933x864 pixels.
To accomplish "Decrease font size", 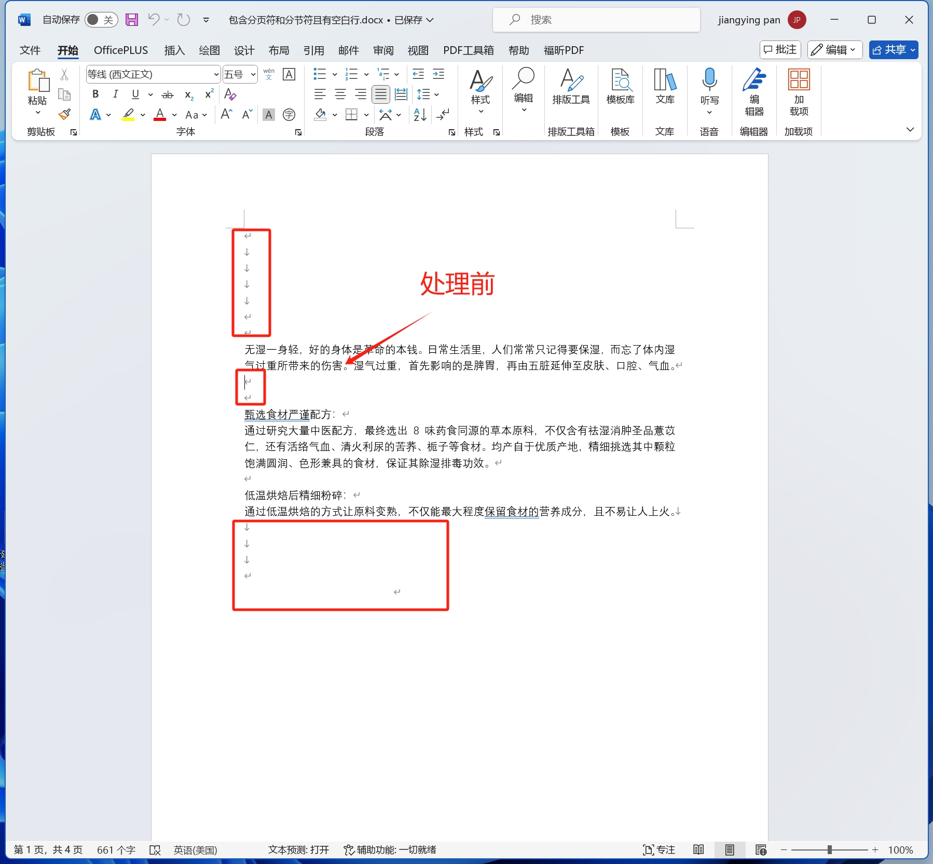I will click(247, 114).
